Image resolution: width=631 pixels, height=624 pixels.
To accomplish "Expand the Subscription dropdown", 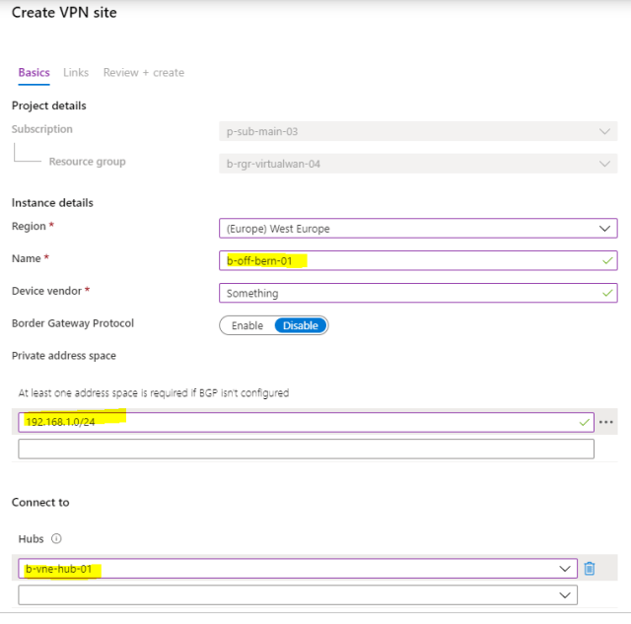I will (604, 131).
